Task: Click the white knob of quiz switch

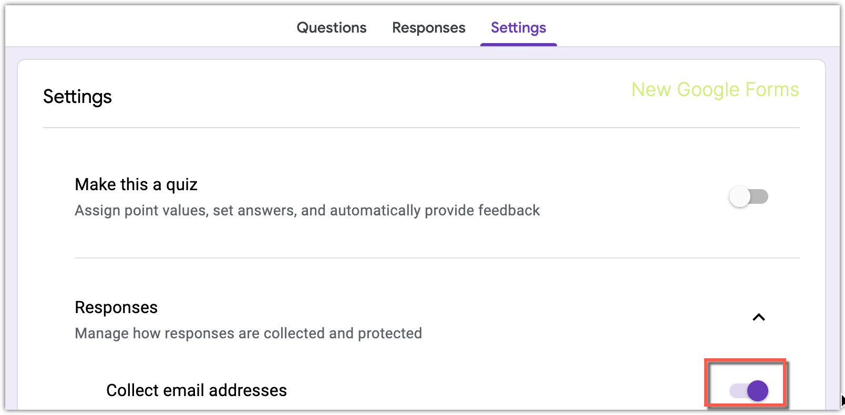Action: [739, 197]
